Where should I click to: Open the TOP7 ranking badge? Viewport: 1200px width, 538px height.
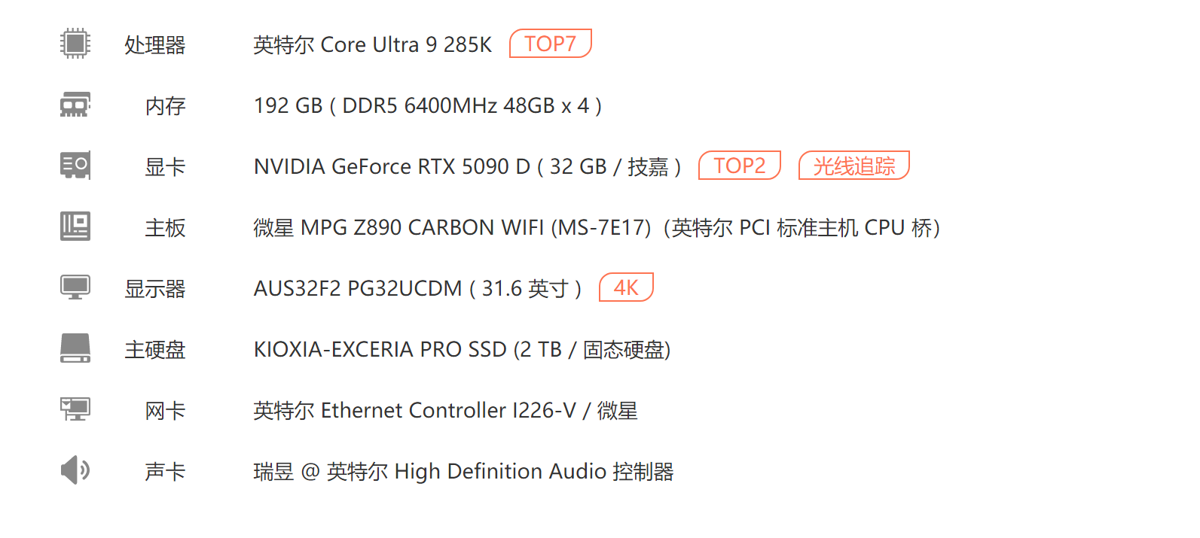click(551, 43)
